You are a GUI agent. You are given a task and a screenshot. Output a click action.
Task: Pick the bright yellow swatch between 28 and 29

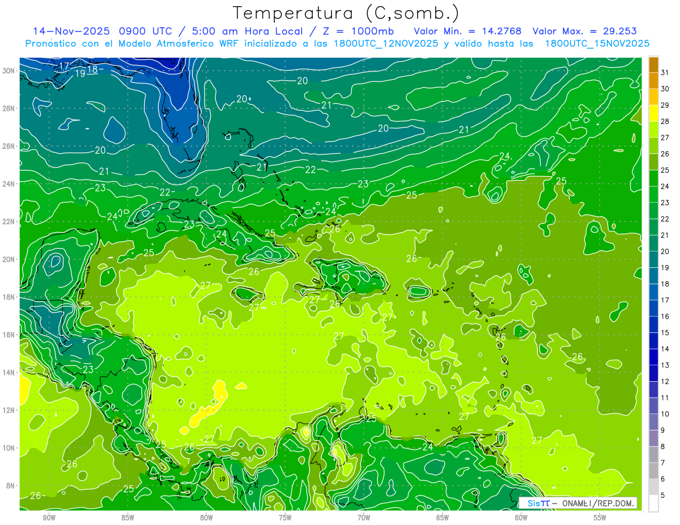[653, 113]
